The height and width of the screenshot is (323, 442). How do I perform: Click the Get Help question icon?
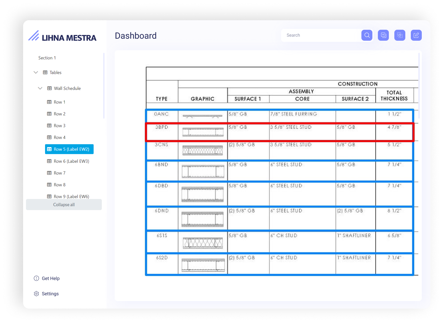(x=36, y=278)
